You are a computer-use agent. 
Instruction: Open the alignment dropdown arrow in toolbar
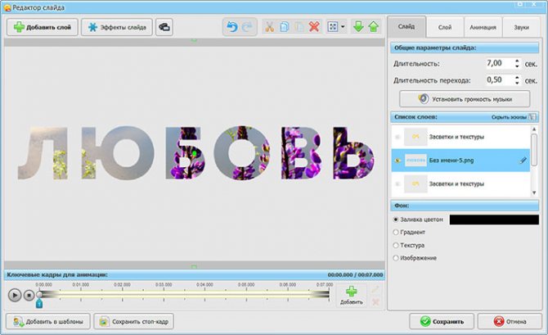coord(343,27)
